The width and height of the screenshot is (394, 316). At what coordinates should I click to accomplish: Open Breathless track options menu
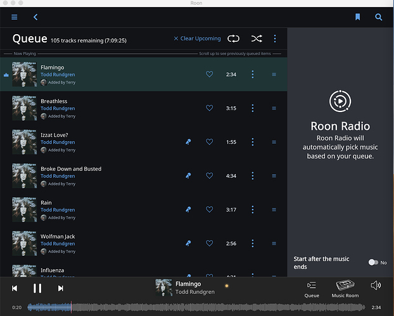253,108
